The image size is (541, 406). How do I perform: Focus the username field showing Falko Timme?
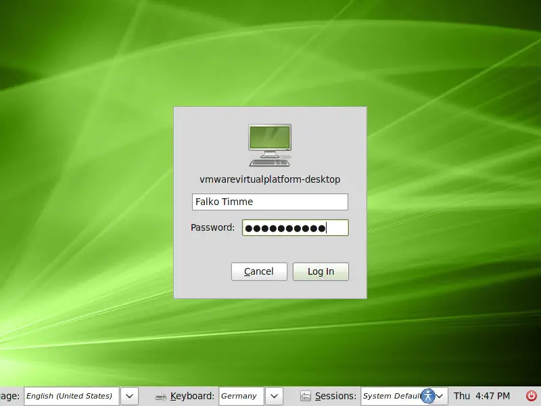point(270,202)
